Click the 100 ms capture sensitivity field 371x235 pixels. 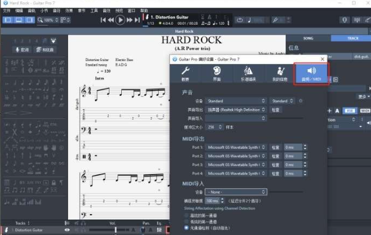(212, 201)
